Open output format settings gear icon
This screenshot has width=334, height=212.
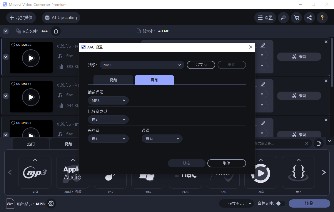(x=51, y=203)
